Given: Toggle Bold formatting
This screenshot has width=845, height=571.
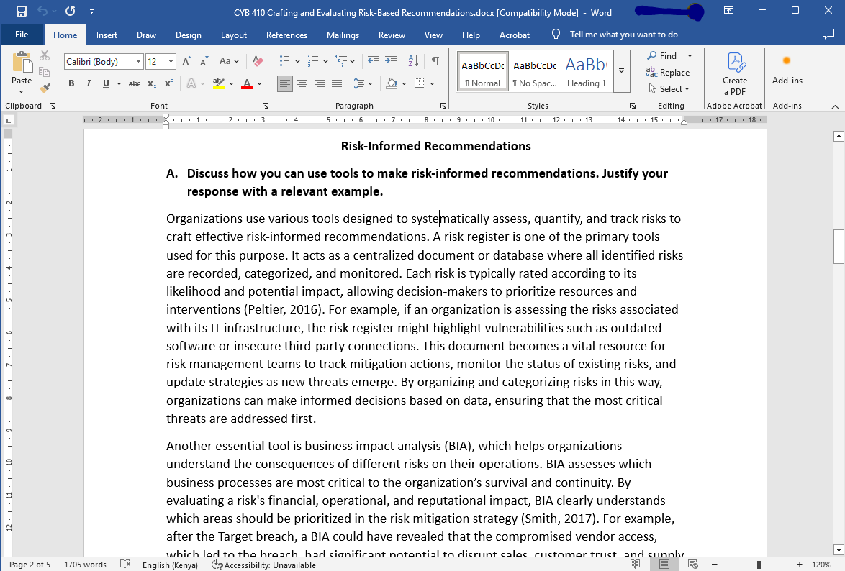Looking at the screenshot, I should (x=71, y=83).
